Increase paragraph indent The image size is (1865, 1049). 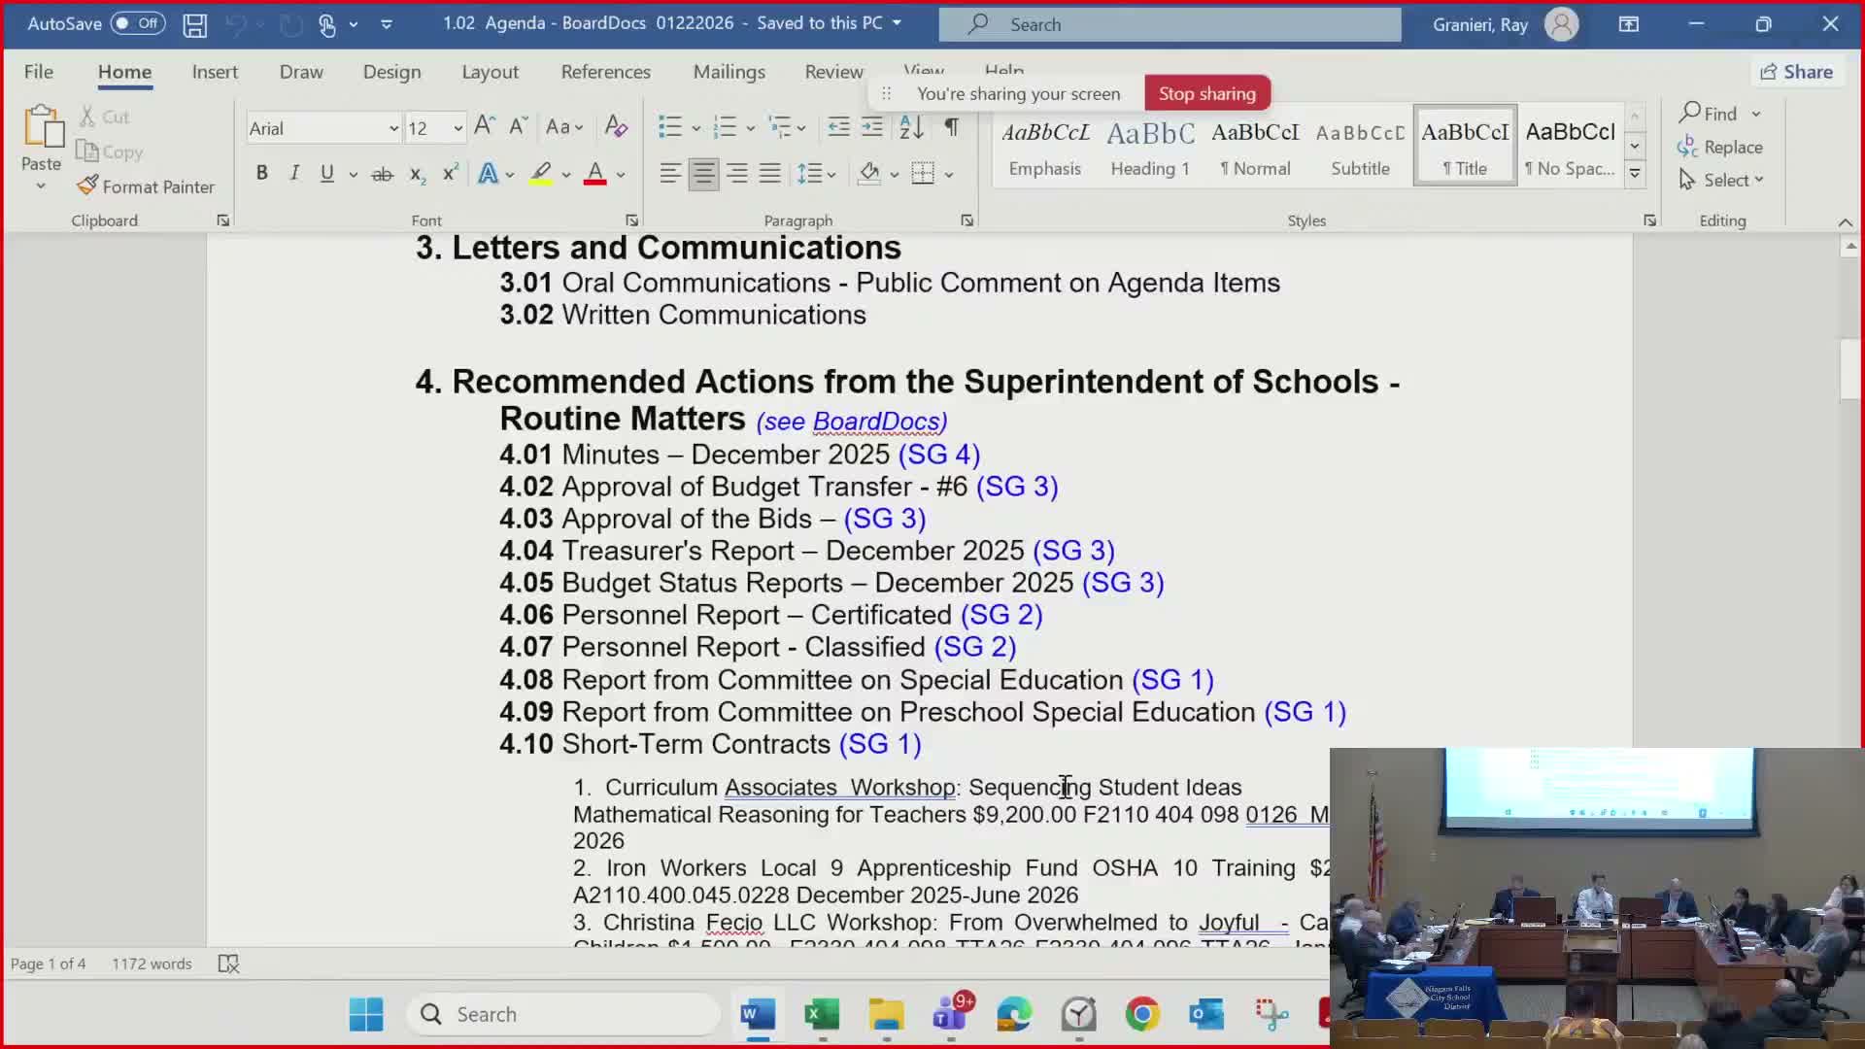(x=872, y=127)
